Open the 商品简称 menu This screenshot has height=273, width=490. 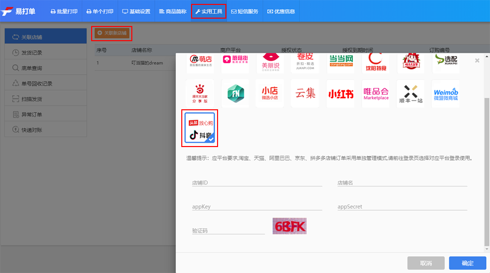(173, 11)
